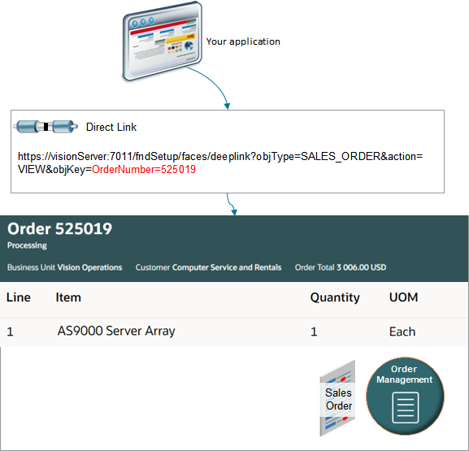
Task: Open the deeplink URL starting with https://visionServer
Action: pyautogui.click(x=220, y=163)
